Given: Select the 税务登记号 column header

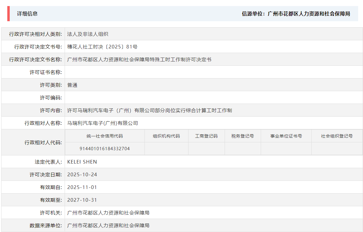Looking at the screenshot, I should coord(243,136).
